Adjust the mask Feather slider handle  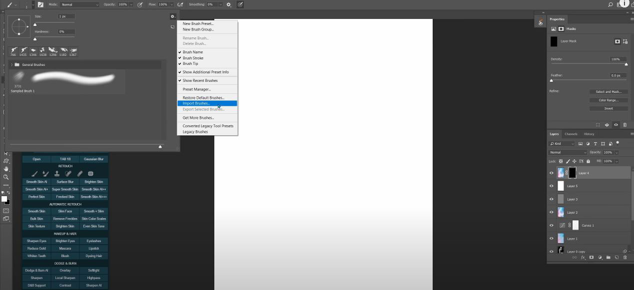click(x=552, y=80)
